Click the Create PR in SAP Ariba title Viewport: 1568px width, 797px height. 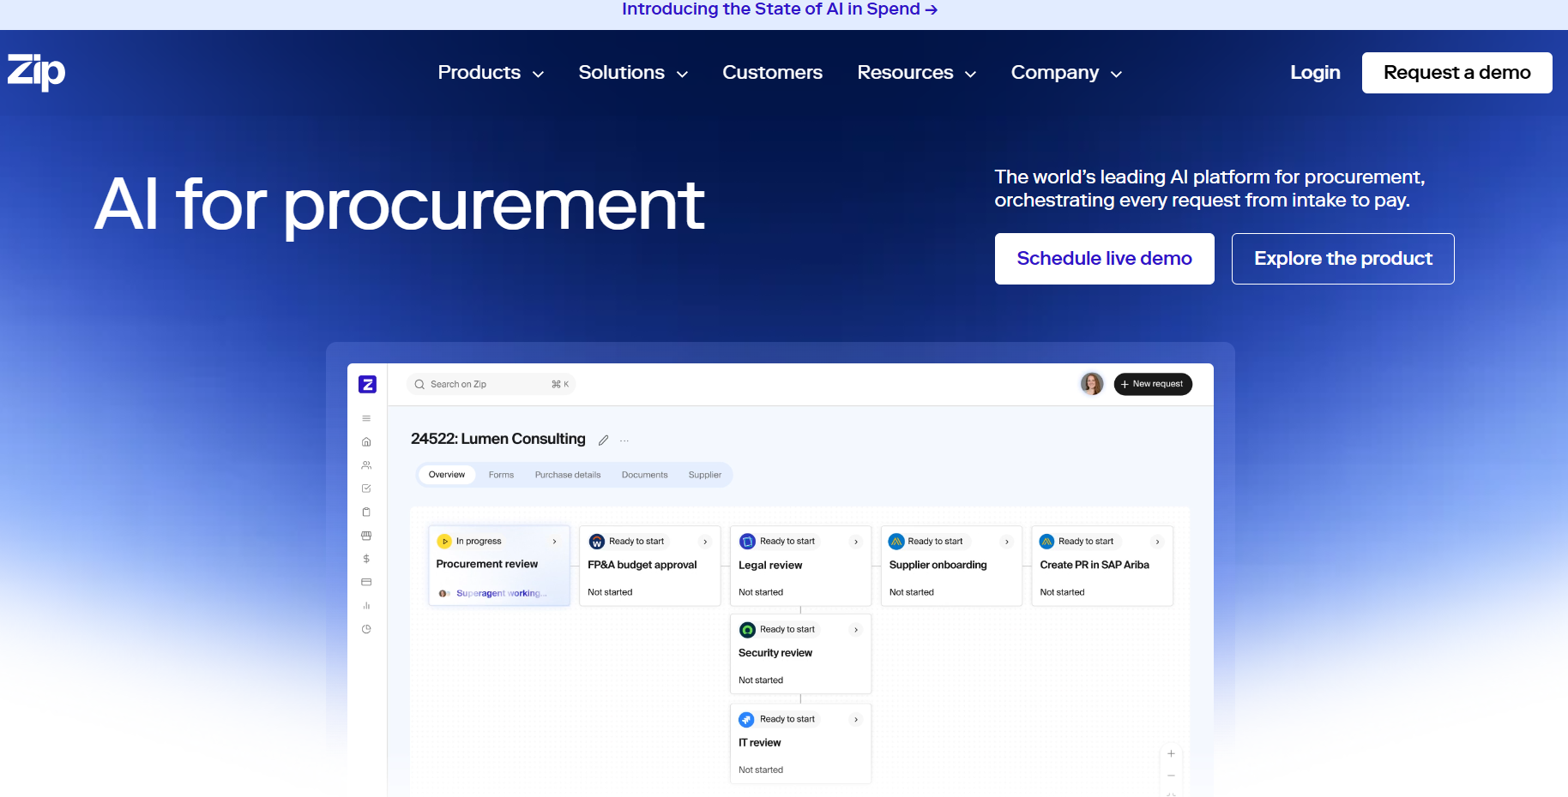(x=1095, y=565)
